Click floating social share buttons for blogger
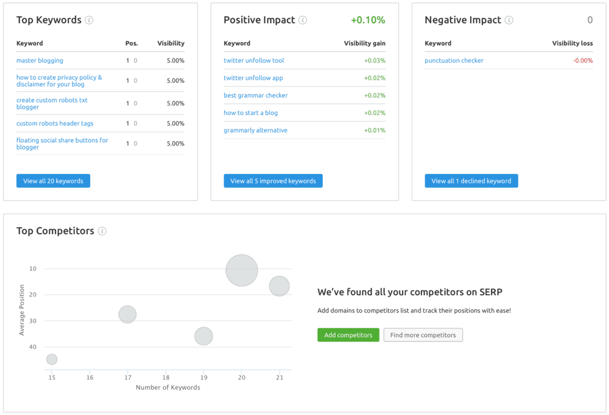The width and height of the screenshot is (609, 415). tap(62, 144)
